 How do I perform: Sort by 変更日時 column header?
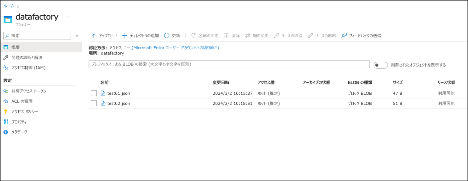[x=221, y=83]
